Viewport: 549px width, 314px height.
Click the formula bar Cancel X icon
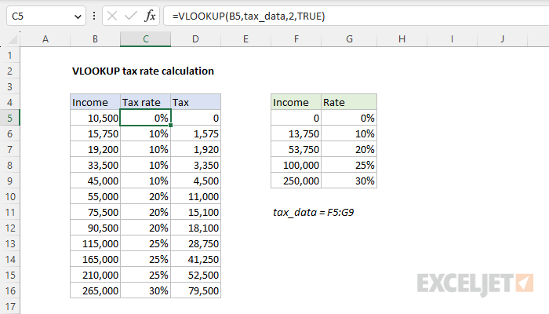coord(112,16)
